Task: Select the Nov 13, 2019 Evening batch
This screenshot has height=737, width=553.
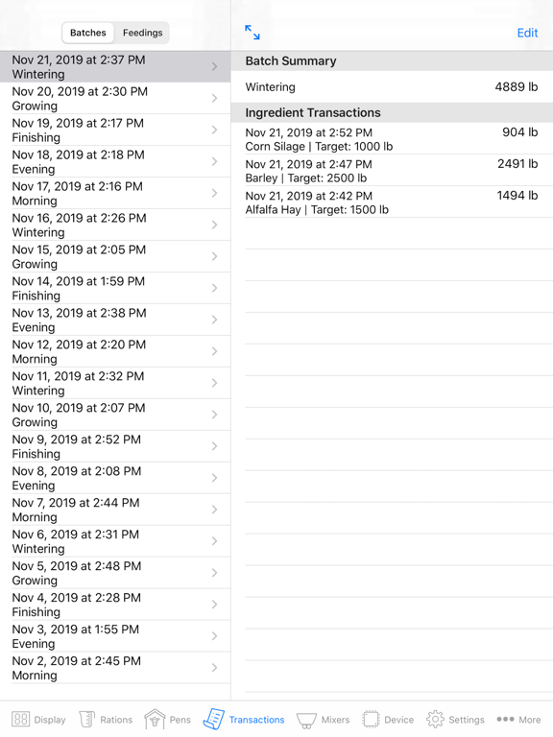Action: 115,320
